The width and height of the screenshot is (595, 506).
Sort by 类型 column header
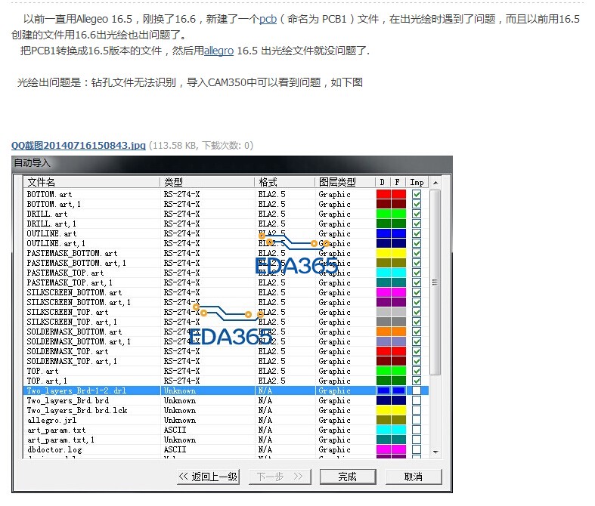[207, 182]
